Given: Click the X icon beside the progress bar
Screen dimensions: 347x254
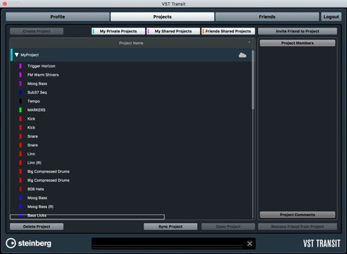Looking at the screenshot, I should point(250,244).
